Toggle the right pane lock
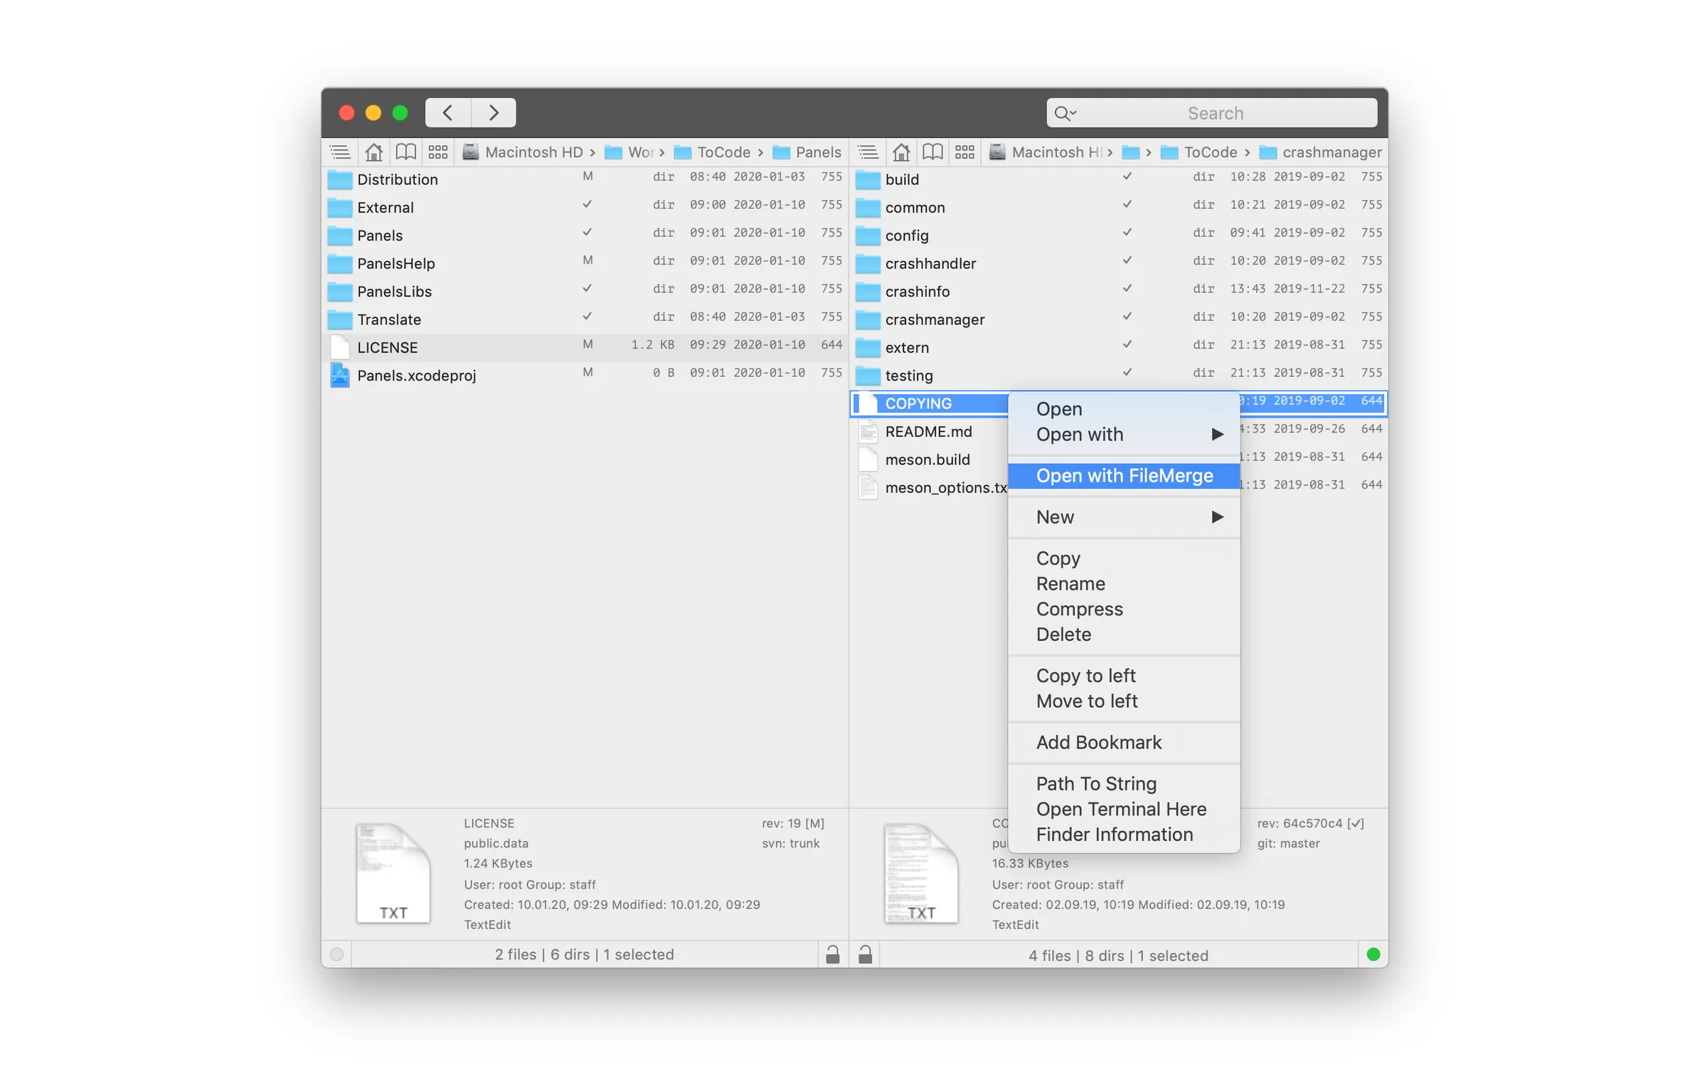Screen dimensions: 1707x1067 (x=866, y=955)
